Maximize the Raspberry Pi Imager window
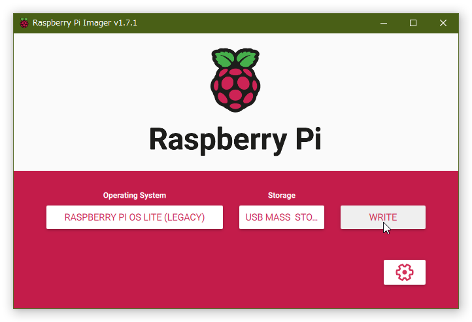 point(413,23)
